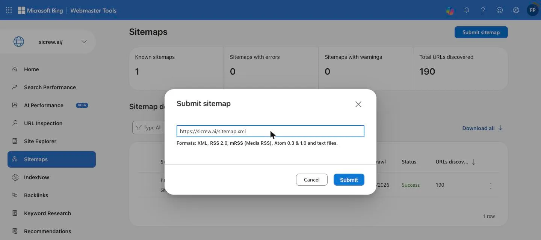Click the Keyword Research icon
Screen dimensions: 541x240
pyautogui.click(x=15, y=213)
